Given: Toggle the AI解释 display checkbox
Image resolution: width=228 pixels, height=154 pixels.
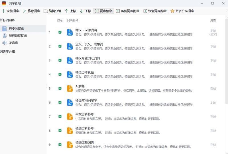Looking at the screenshot, I should coord(60,88).
